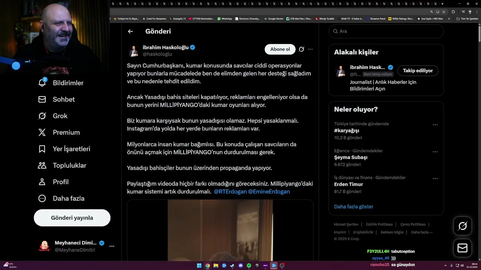Open Meyhaneci Dimitri account avatar
Image resolution: width=481 pixels, height=270 pixels.
[45, 246]
